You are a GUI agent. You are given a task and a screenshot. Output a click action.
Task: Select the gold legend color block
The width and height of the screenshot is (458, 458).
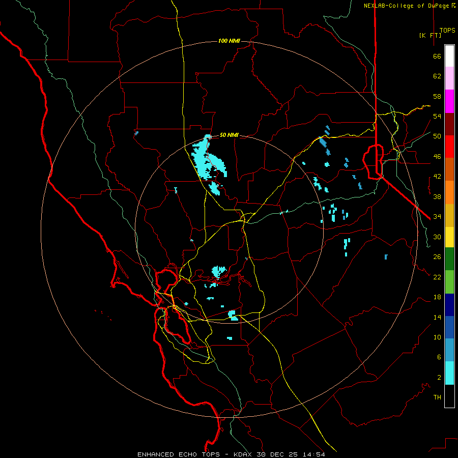449,215
